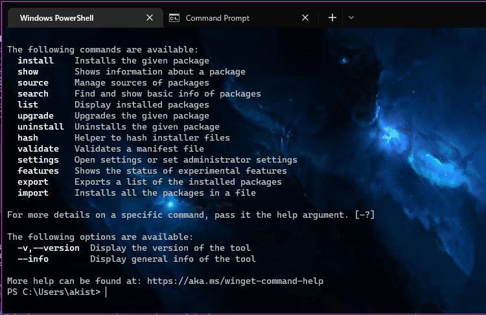Click the 'search' command text
The height and width of the screenshot is (315, 486).
tap(33, 93)
